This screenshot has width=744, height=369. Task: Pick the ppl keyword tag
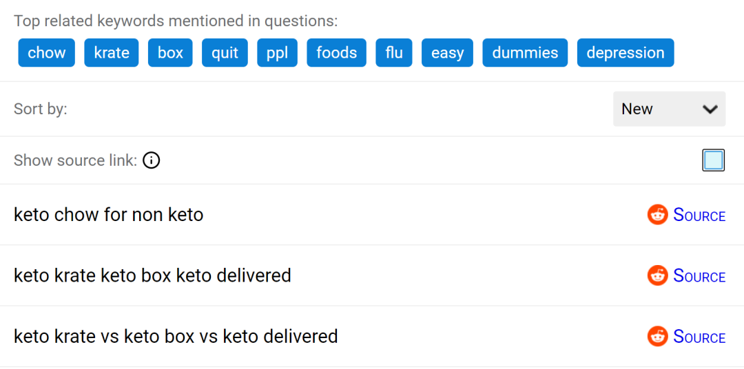pyautogui.click(x=277, y=53)
